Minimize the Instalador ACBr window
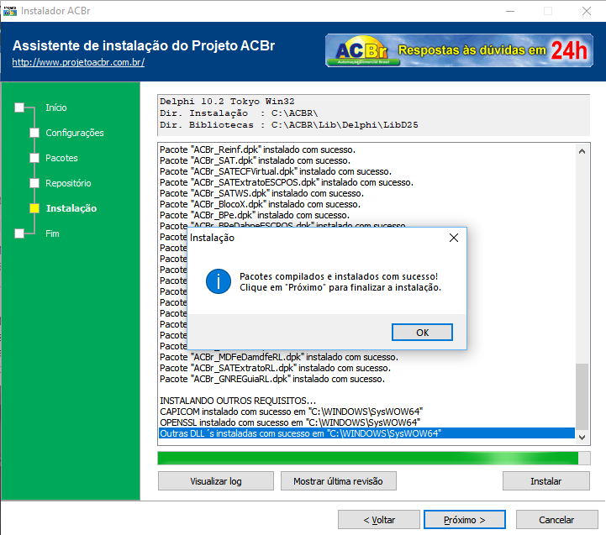 pyautogui.click(x=510, y=11)
